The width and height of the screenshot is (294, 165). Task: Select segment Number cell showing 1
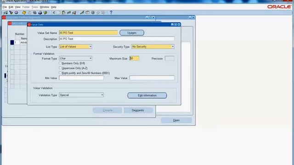click(x=17, y=43)
